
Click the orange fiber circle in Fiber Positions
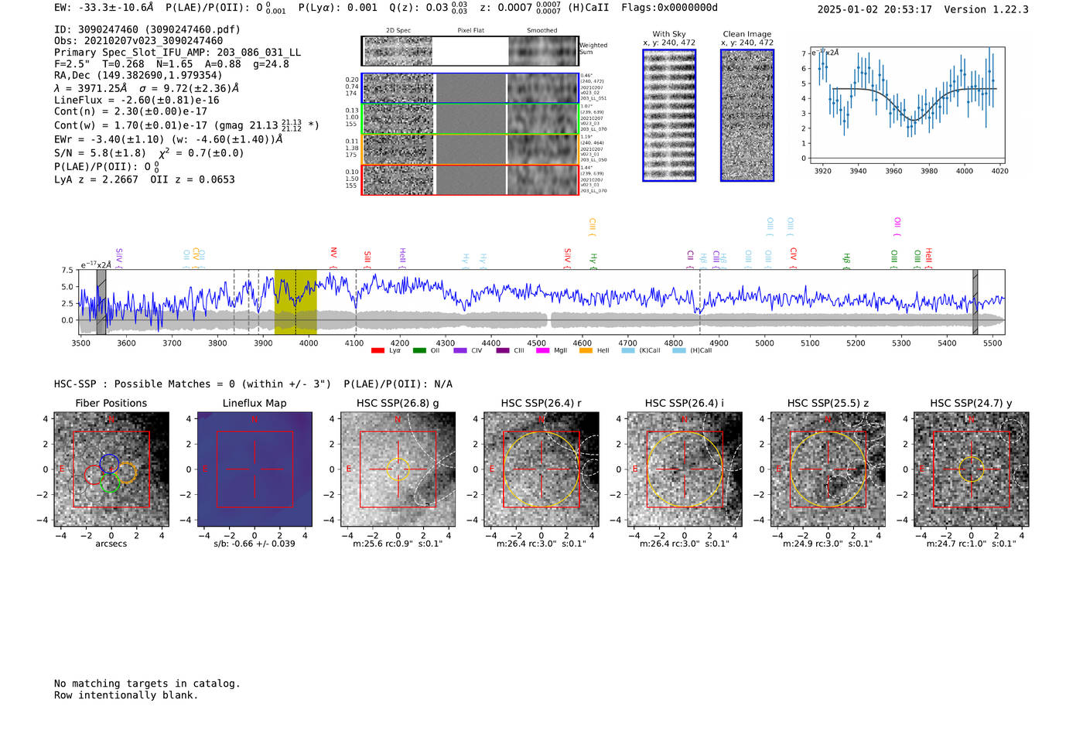[x=127, y=473]
